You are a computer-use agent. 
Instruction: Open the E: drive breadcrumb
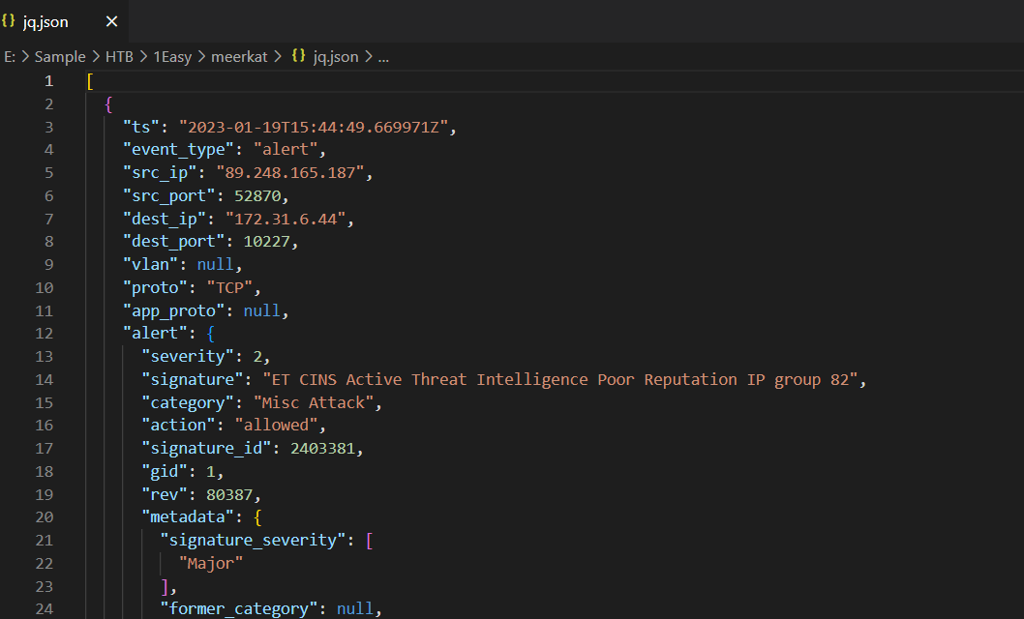coord(10,57)
